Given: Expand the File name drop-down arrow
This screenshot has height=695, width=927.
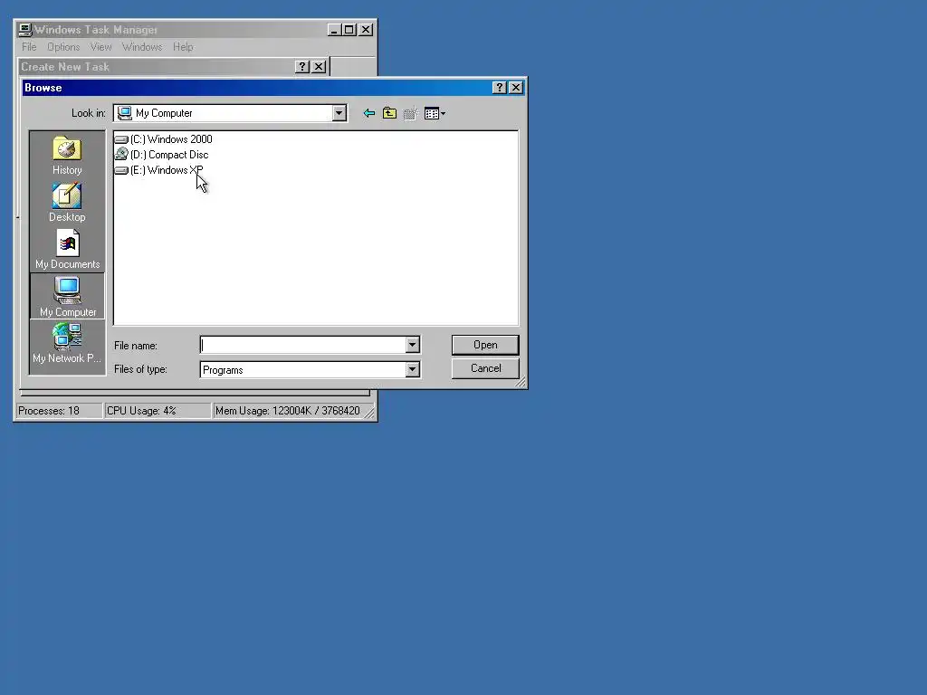Looking at the screenshot, I should click(412, 345).
